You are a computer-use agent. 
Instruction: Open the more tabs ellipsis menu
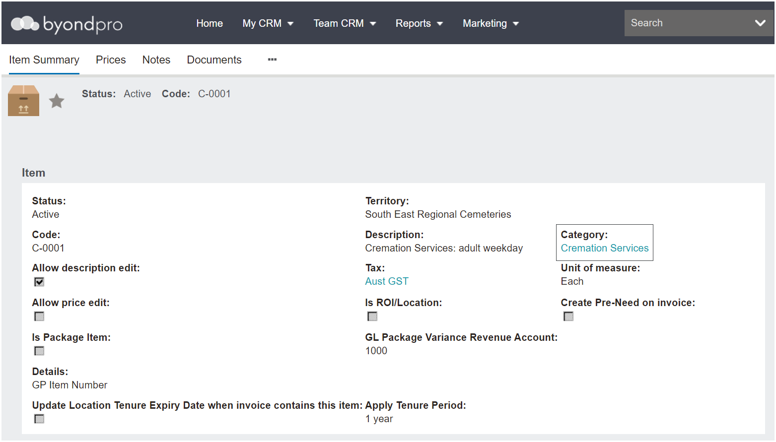[x=272, y=60]
